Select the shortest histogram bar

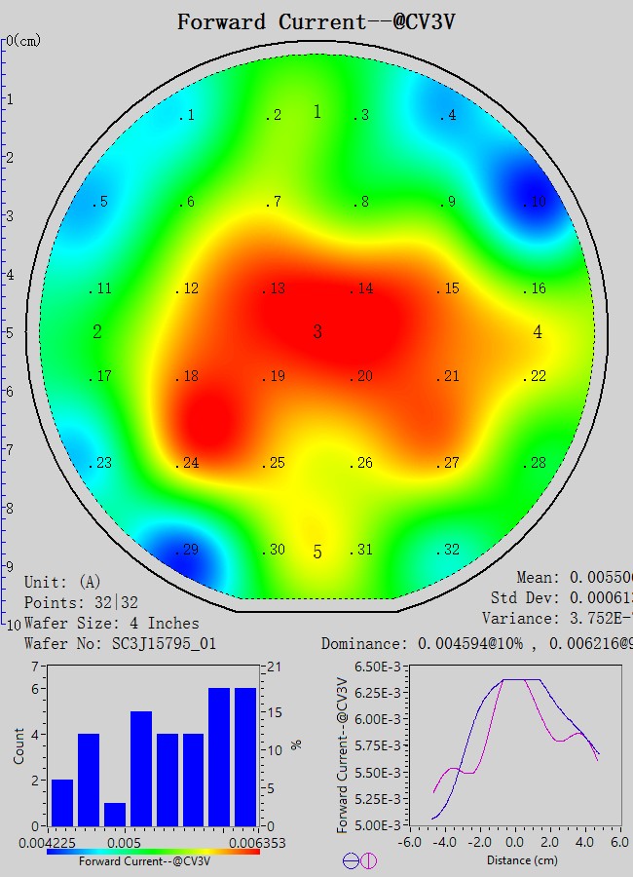coord(115,814)
